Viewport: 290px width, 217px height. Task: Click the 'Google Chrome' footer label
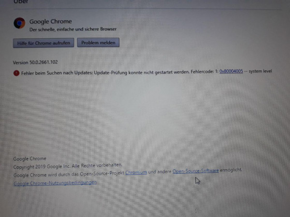30,159
